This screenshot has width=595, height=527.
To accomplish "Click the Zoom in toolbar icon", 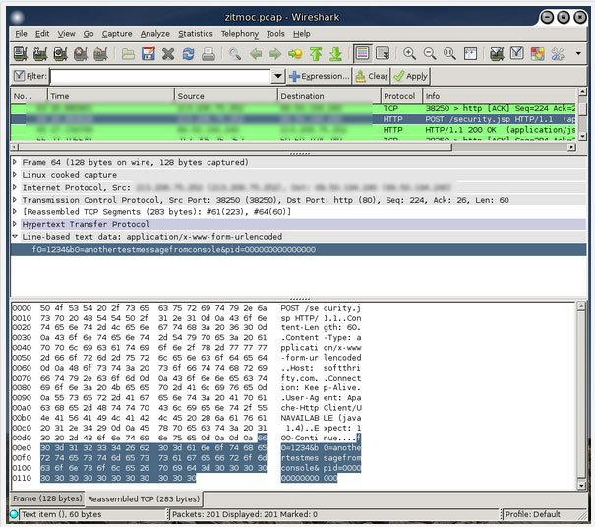I will tap(410, 54).
